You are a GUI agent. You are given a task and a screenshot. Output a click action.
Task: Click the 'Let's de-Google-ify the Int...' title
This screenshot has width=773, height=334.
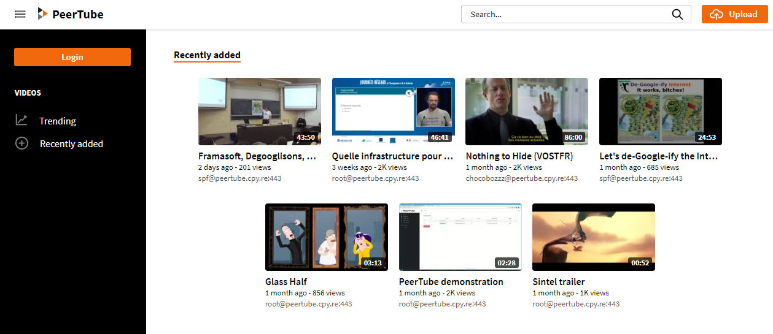tap(659, 156)
